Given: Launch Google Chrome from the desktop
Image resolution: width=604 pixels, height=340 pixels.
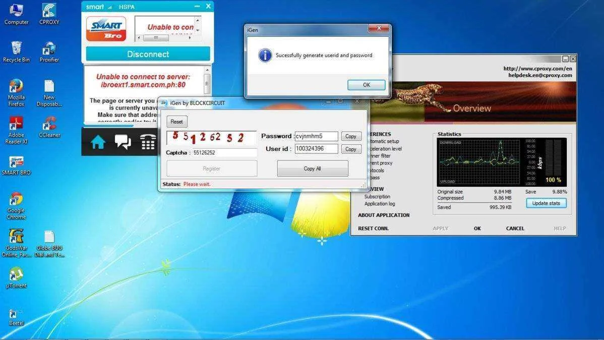Looking at the screenshot, I should [16, 206].
